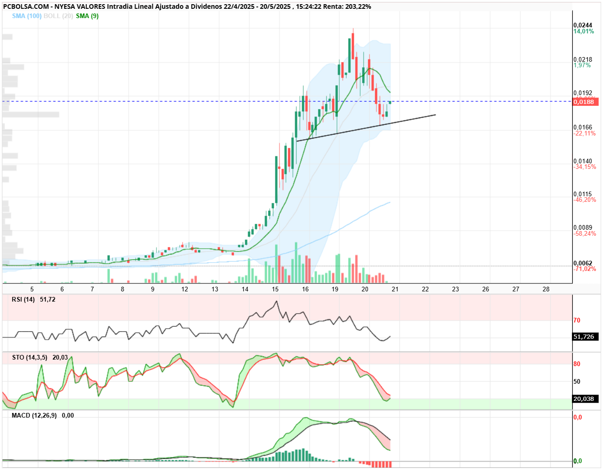Click date 6 on the time axis
This screenshot has width=603, height=470.
(62, 289)
